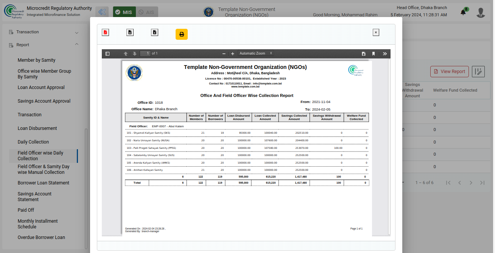This screenshot has width=495, height=253.
Task: Collapse the Report menu
Action: click(44, 45)
